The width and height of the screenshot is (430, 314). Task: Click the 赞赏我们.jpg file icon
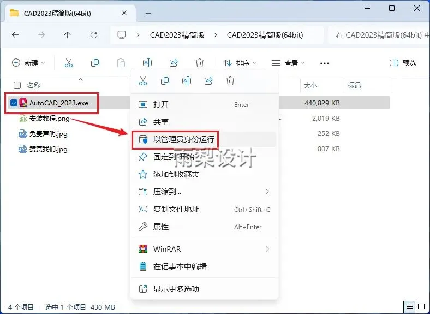pos(23,149)
